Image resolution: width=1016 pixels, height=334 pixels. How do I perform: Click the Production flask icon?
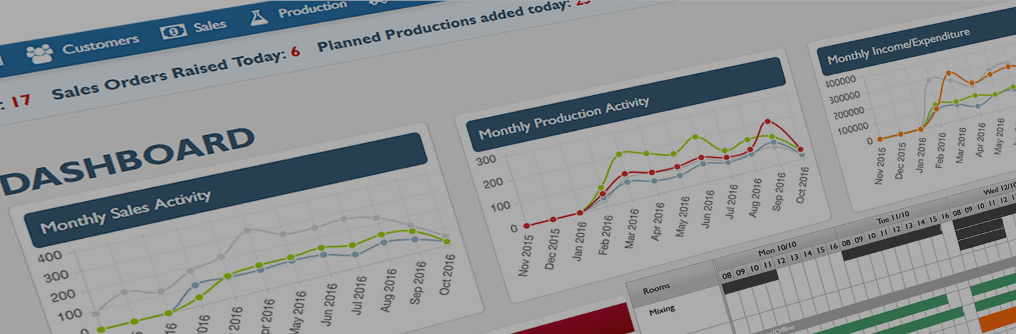coord(258,17)
